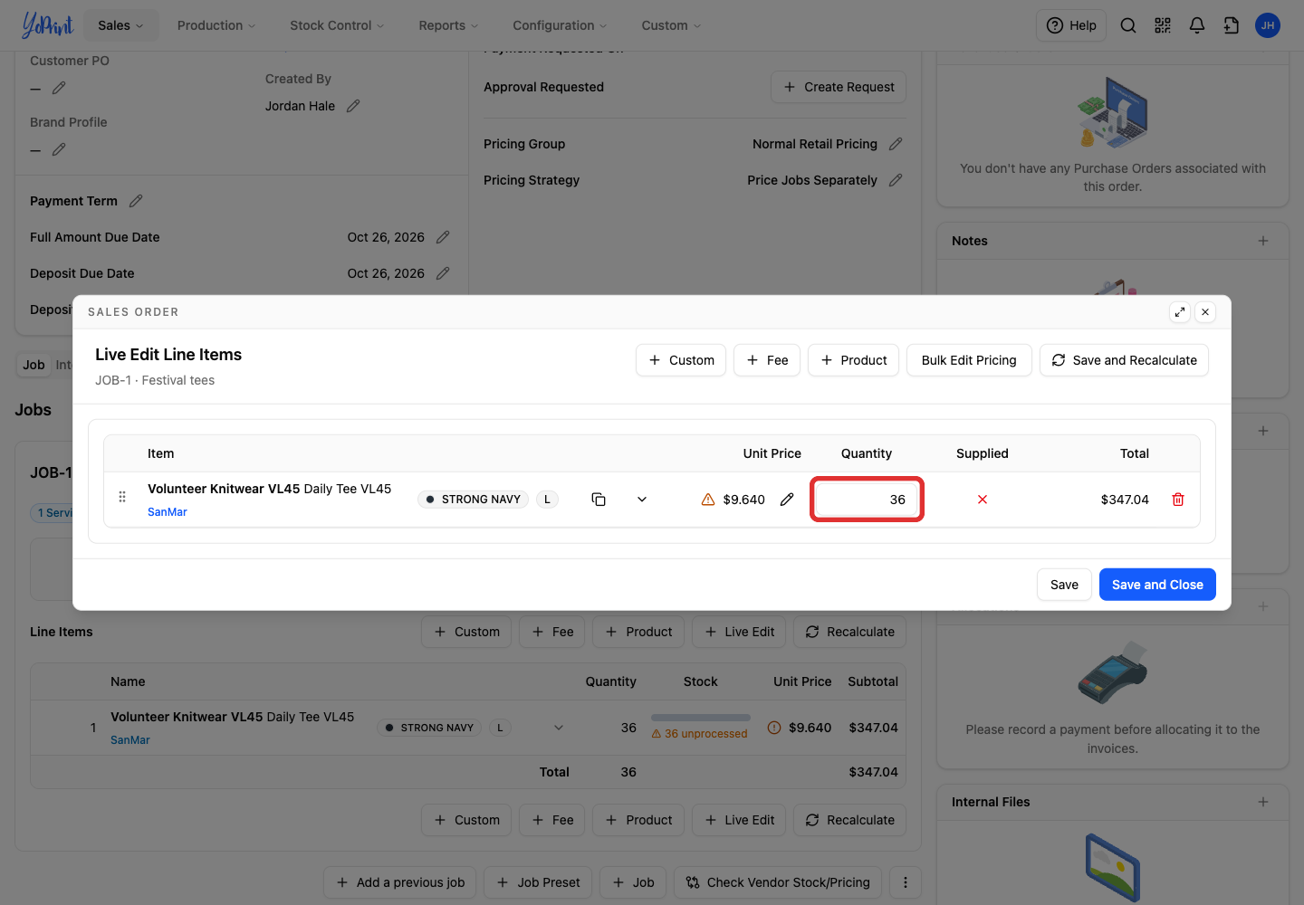This screenshot has width=1304, height=905.
Task: Click Save and Recalculate button
Action: point(1124,360)
